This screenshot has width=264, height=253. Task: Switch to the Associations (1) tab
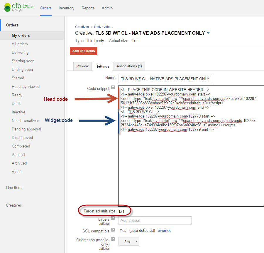pos(129,66)
